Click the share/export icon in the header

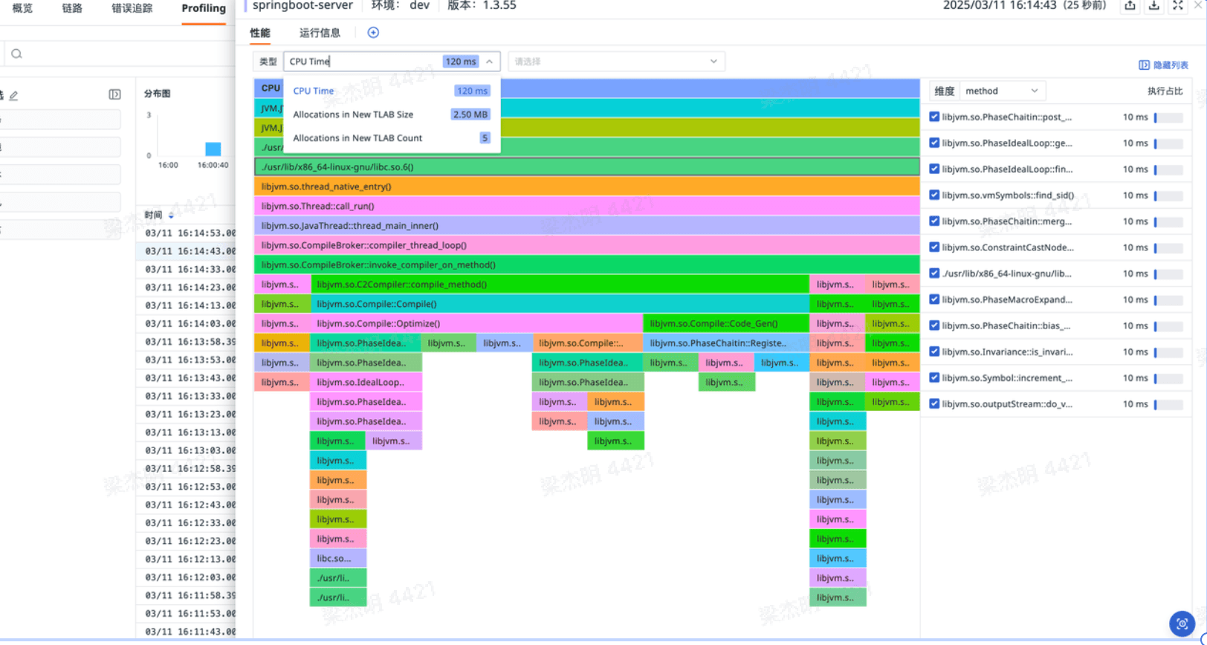click(x=1130, y=6)
